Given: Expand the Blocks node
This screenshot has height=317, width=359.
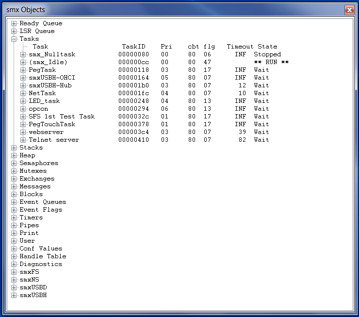Looking at the screenshot, I should (x=14, y=194).
